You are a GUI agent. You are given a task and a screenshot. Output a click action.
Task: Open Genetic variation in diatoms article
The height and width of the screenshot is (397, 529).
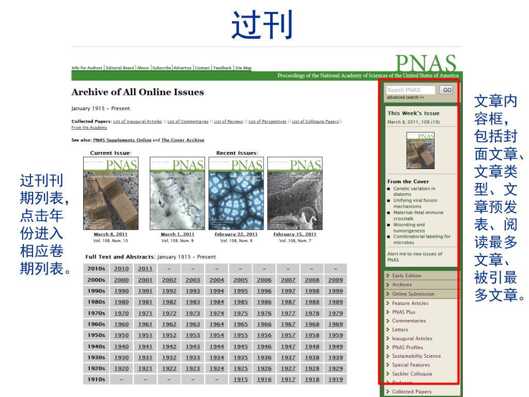pyautogui.click(x=414, y=191)
